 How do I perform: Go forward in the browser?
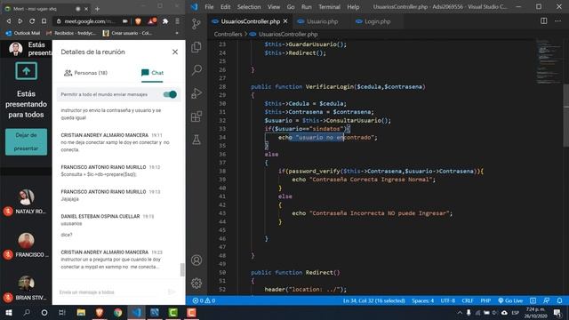click(x=20, y=21)
